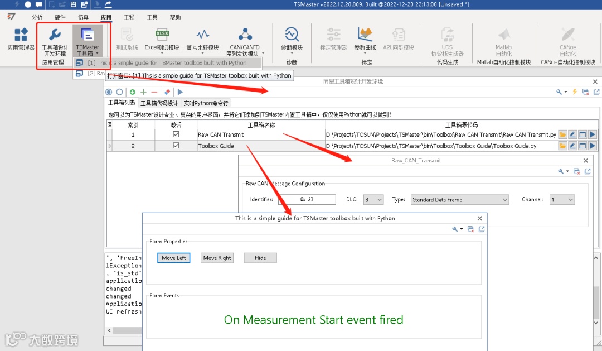Toggle 激活 checkbox for Toolbox Guide
Screen dimensions: 602x351
pyautogui.click(x=176, y=146)
